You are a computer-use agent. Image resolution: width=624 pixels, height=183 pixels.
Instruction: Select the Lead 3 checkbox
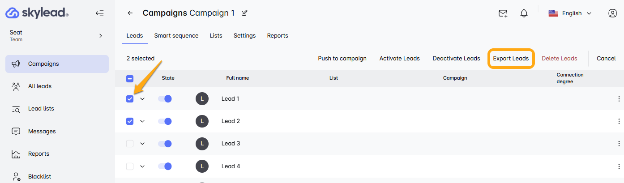tap(130, 144)
